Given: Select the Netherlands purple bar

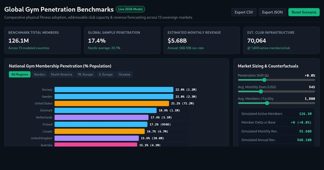Looking at the screenshot, I should point(102,117).
